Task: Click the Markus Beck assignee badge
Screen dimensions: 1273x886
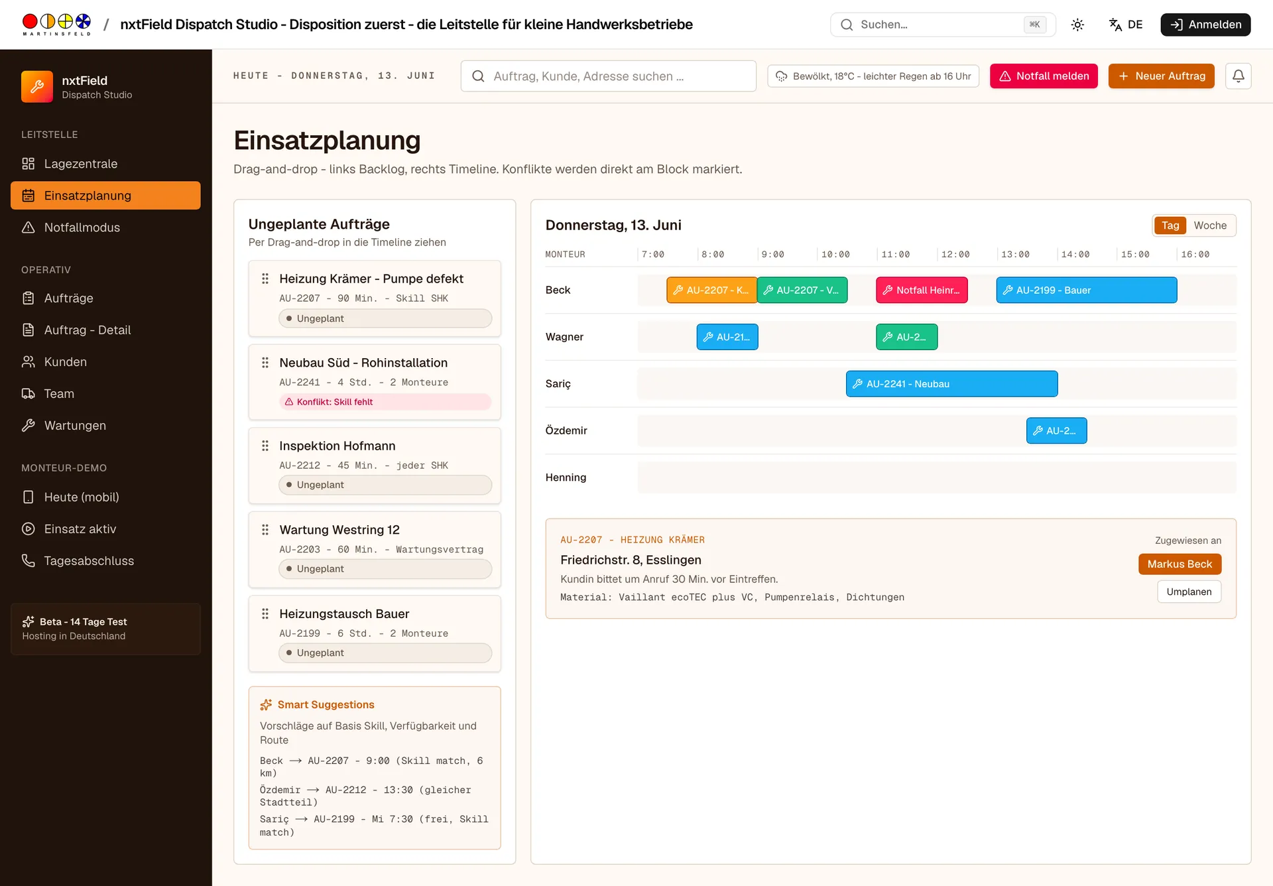Action: (x=1180, y=564)
